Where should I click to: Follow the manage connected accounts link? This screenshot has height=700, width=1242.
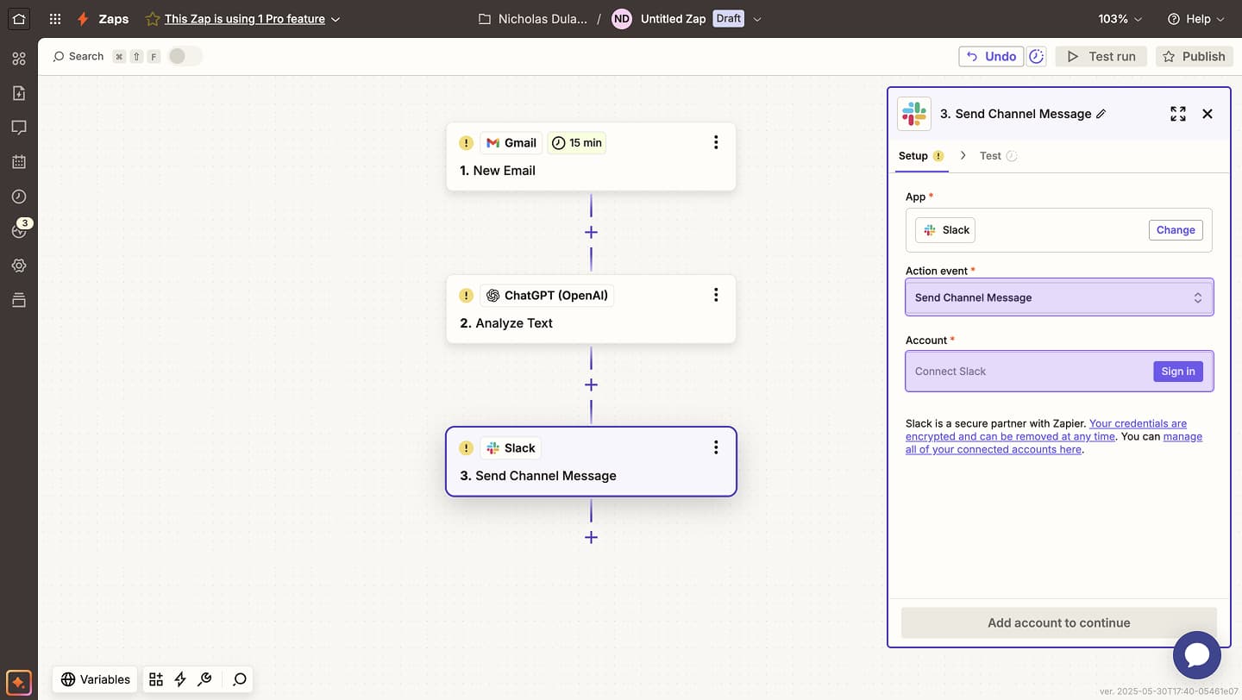point(1054,442)
